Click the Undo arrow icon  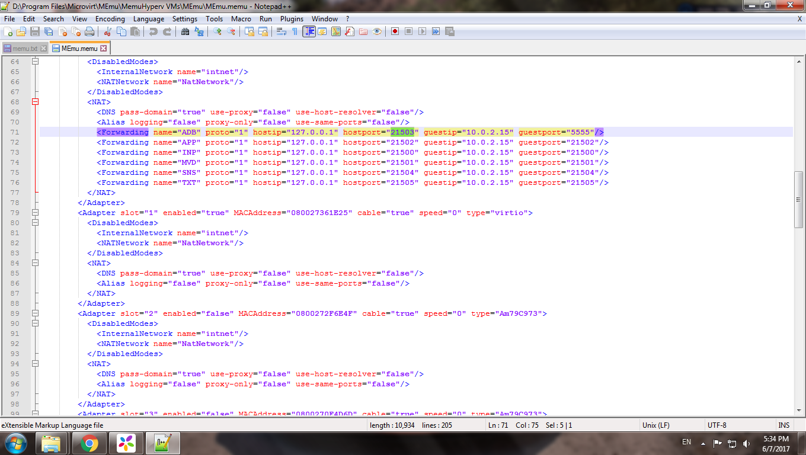(x=153, y=31)
